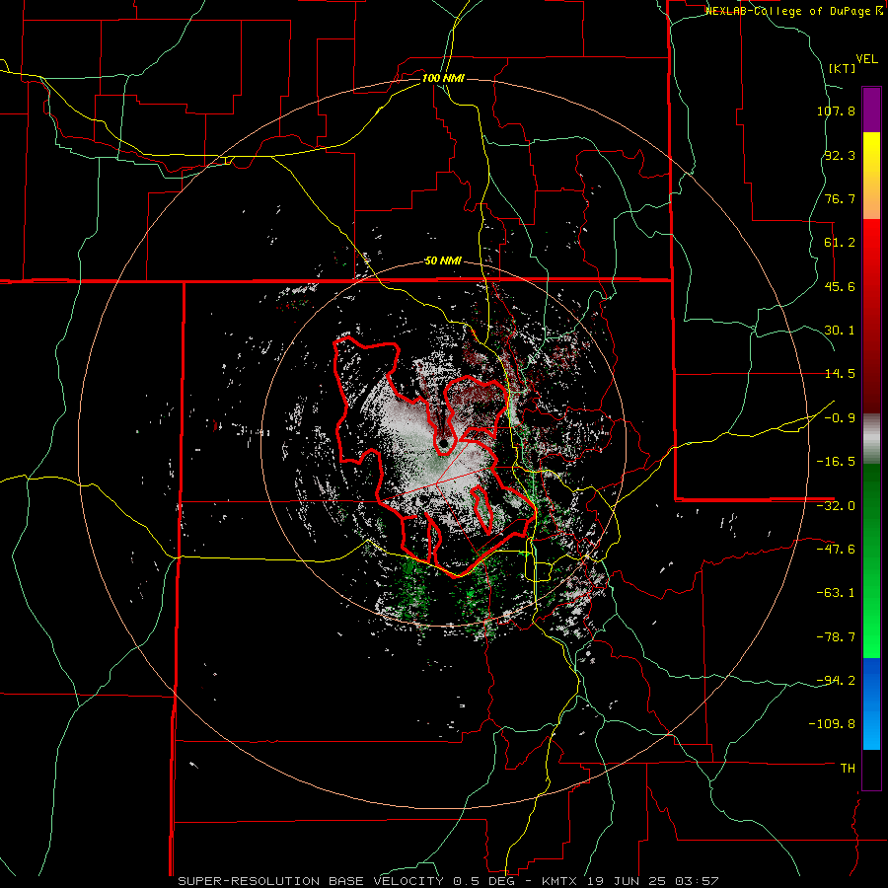Click the 92.3 legend value
Viewport: 888px width, 888px height.
[x=840, y=155]
